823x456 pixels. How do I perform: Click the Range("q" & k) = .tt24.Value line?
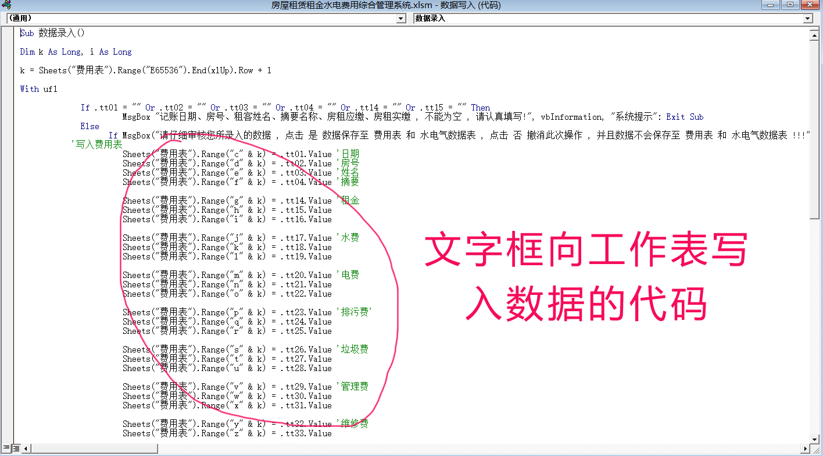click(227, 322)
